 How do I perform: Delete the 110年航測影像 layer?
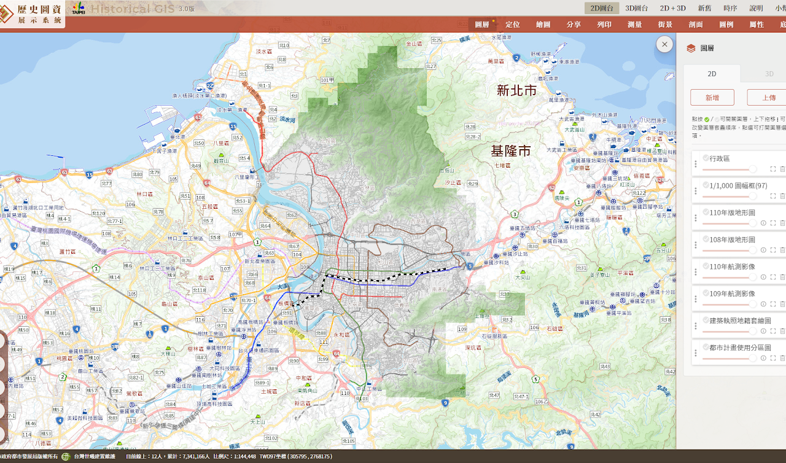(782, 277)
